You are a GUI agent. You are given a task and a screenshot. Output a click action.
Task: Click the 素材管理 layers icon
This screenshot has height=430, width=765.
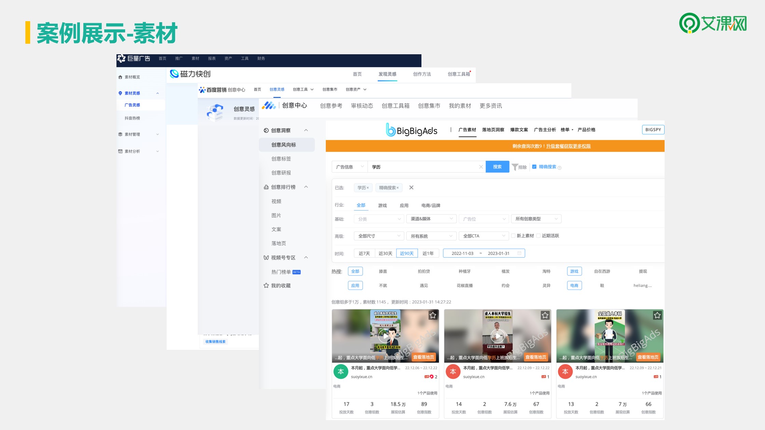[x=120, y=134]
